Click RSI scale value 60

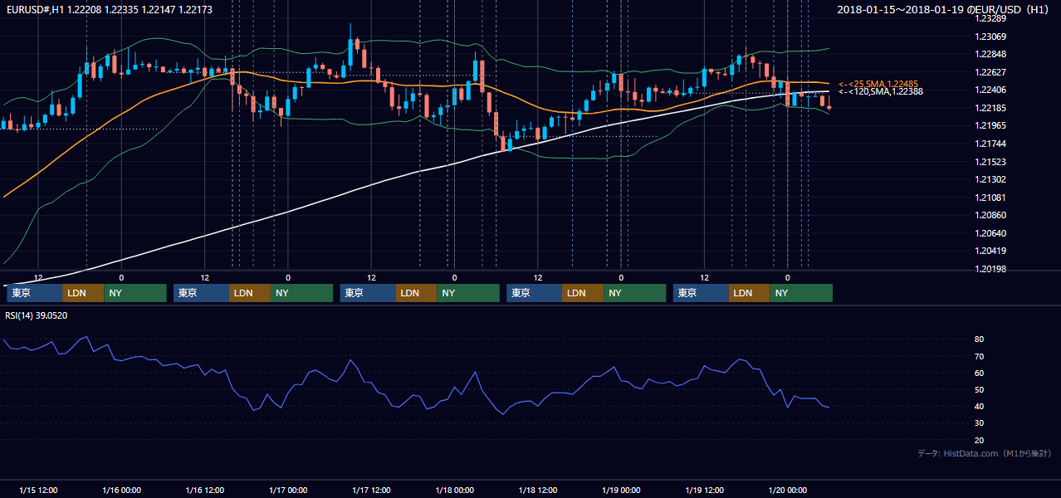(980, 373)
